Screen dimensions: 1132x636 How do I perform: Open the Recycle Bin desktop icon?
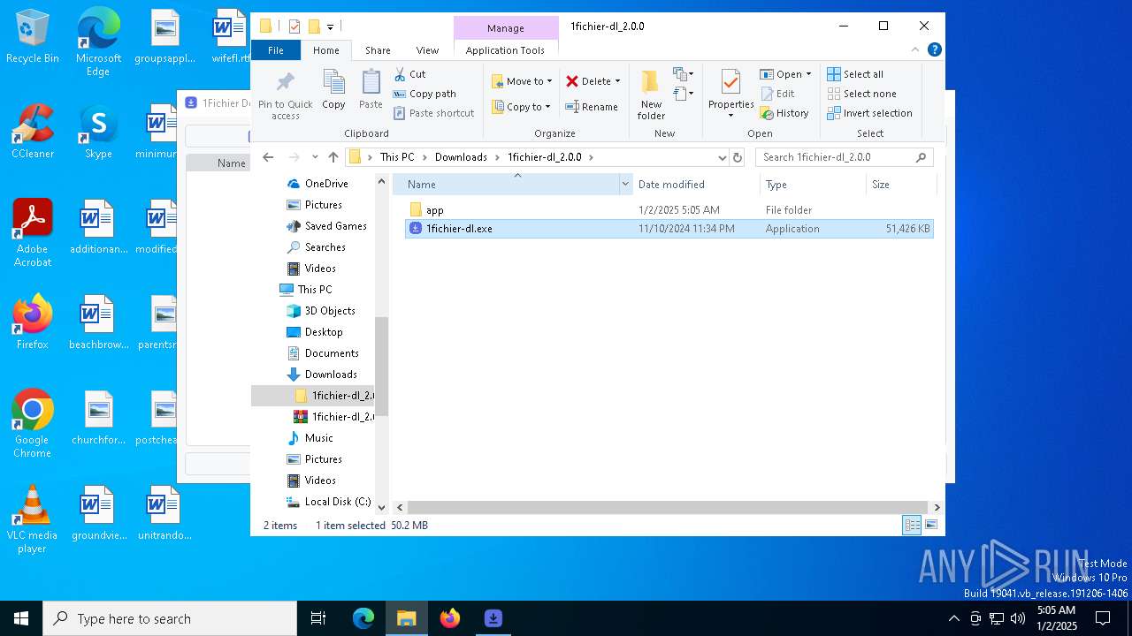click(x=33, y=37)
